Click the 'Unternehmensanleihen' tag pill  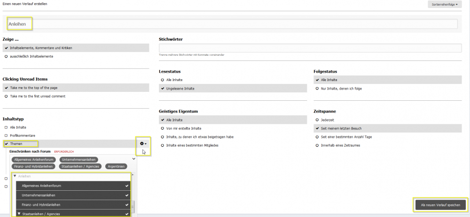(x=78, y=160)
